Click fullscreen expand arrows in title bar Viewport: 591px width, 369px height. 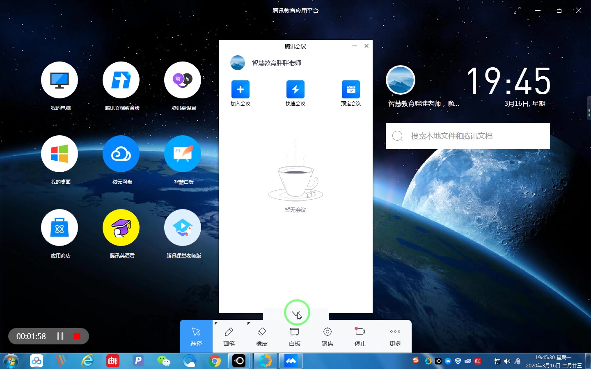point(517,11)
